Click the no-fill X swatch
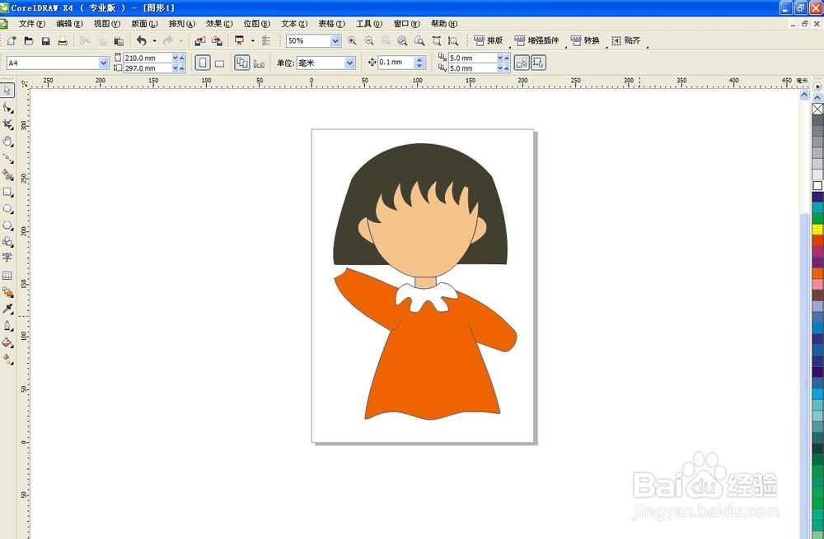The width and height of the screenshot is (824, 539). 817,109
